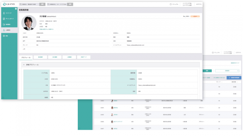
Task: Click avatar icon in row 10004, back window
Action: (112, 108)
